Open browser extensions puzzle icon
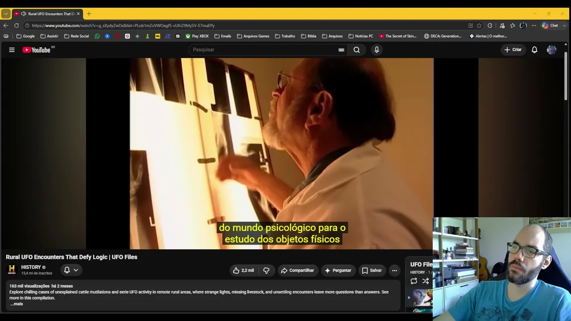571x321 pixels. click(x=490, y=25)
